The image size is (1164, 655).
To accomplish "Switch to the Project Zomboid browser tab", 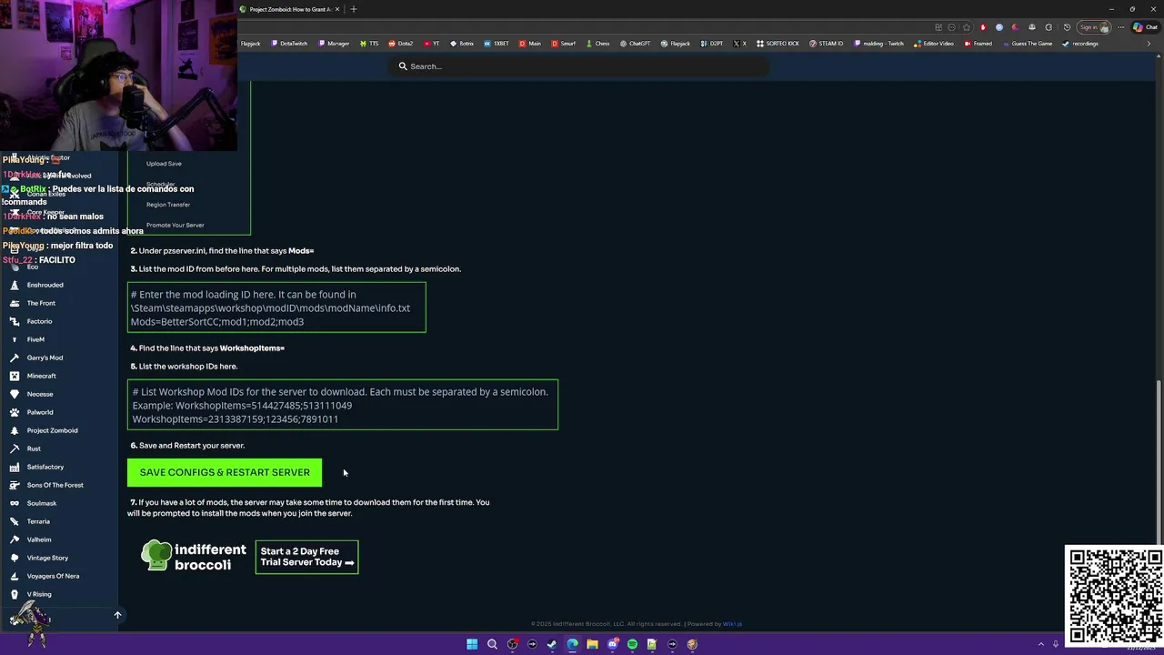I will point(290,9).
